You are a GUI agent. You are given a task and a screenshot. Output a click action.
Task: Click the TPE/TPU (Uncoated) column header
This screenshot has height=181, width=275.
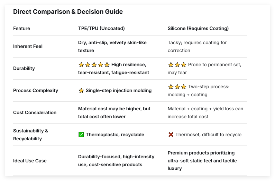pyautogui.click(x=101, y=28)
